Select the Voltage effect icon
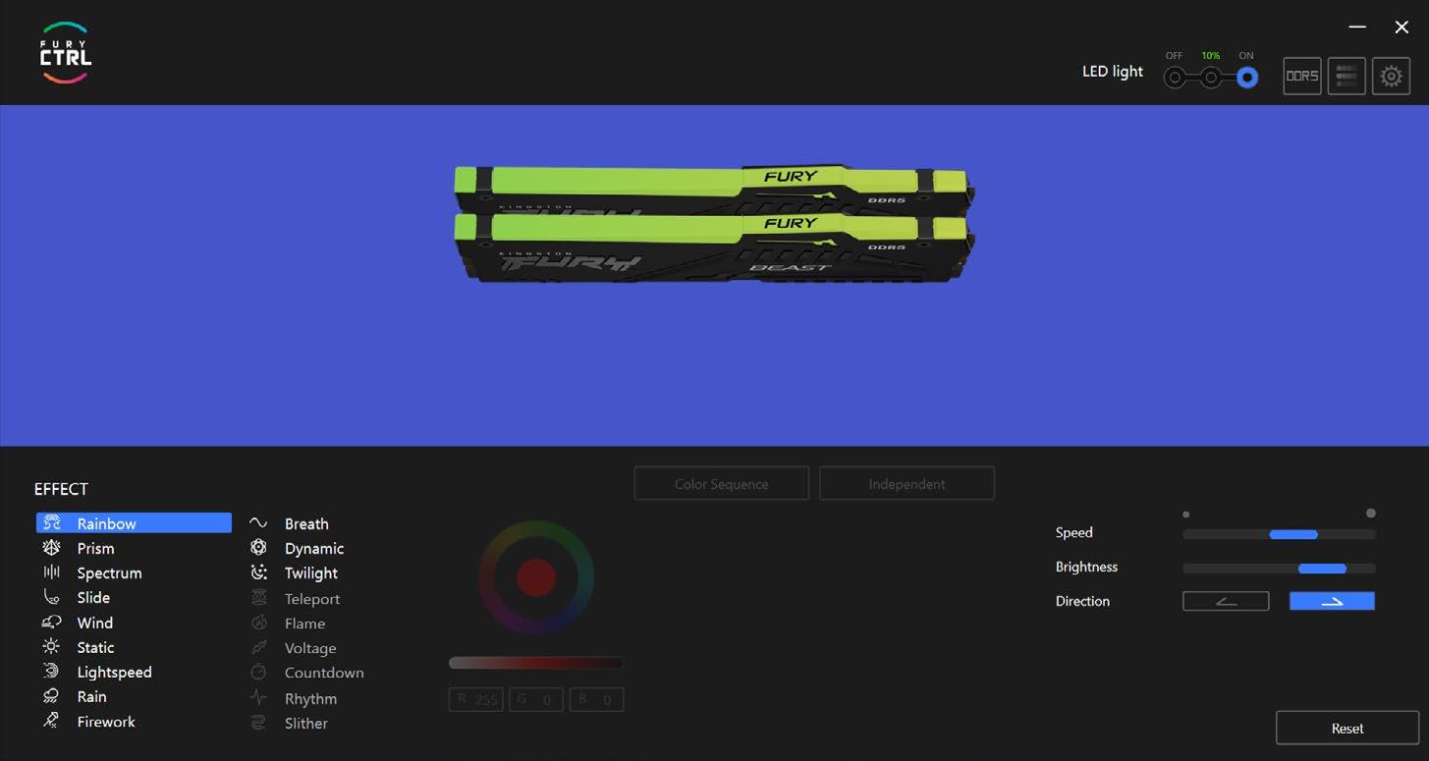Image resolution: width=1429 pixels, height=761 pixels. coord(258,648)
